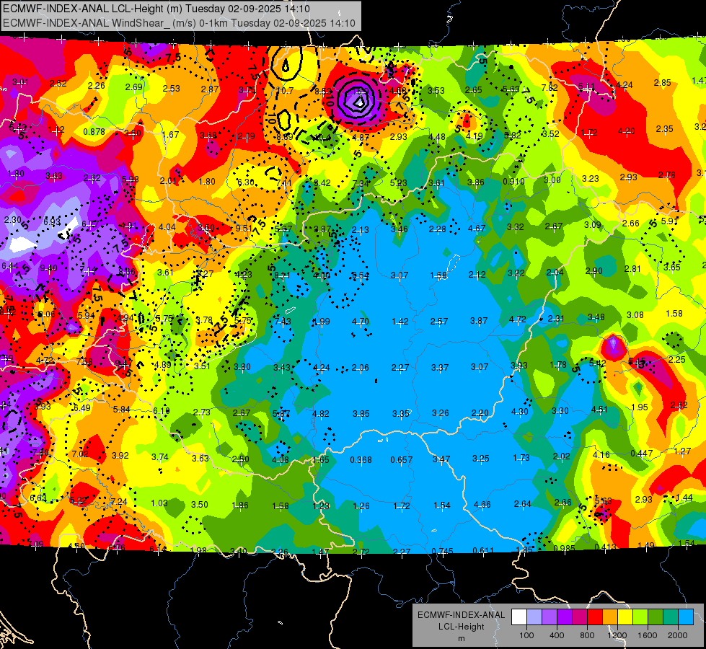Screen dimensions: 706x649
Task: Click the wind shear value 2.20
Action: (x=480, y=412)
